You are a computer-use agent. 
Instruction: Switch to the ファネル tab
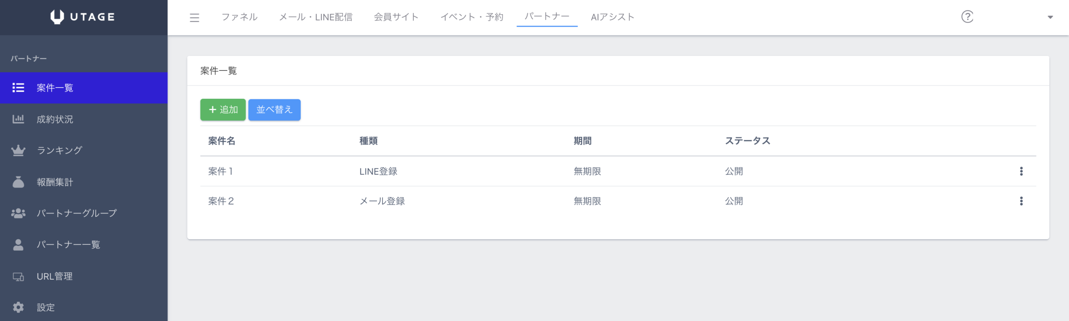point(239,17)
